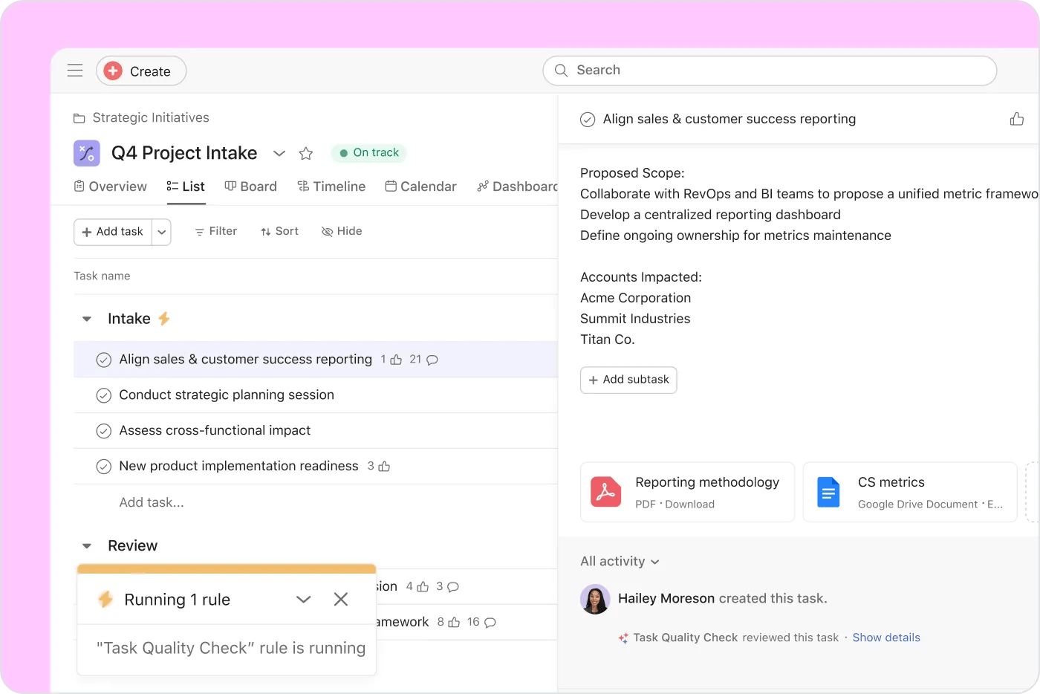Switch to the Overview tab
The image size is (1040, 694).
(x=111, y=187)
